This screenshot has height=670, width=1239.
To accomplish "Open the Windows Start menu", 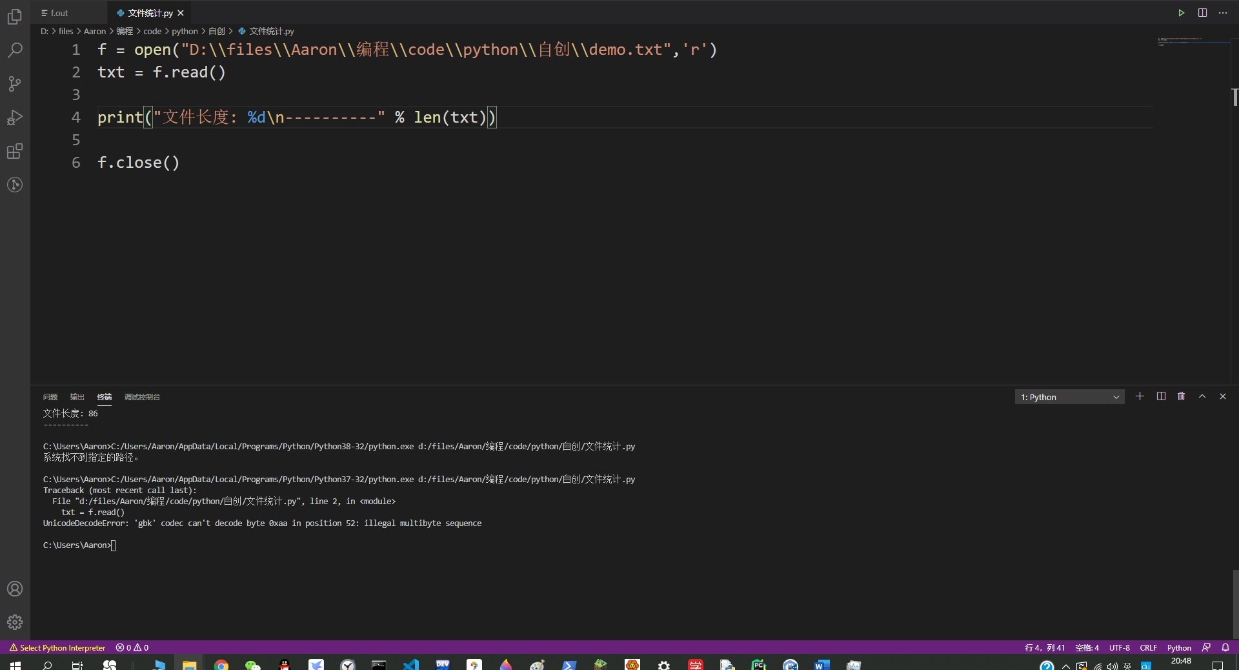I will tap(15, 665).
